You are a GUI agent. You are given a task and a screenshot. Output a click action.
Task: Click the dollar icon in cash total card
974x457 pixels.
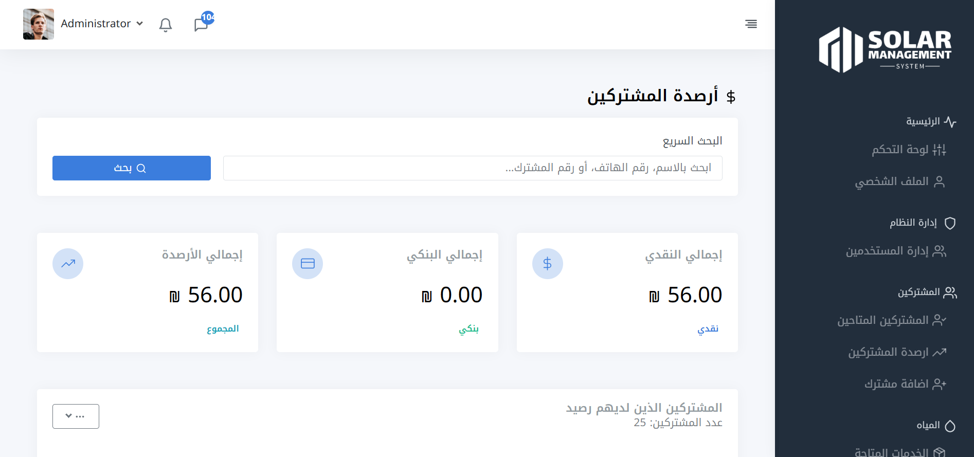[x=547, y=264]
